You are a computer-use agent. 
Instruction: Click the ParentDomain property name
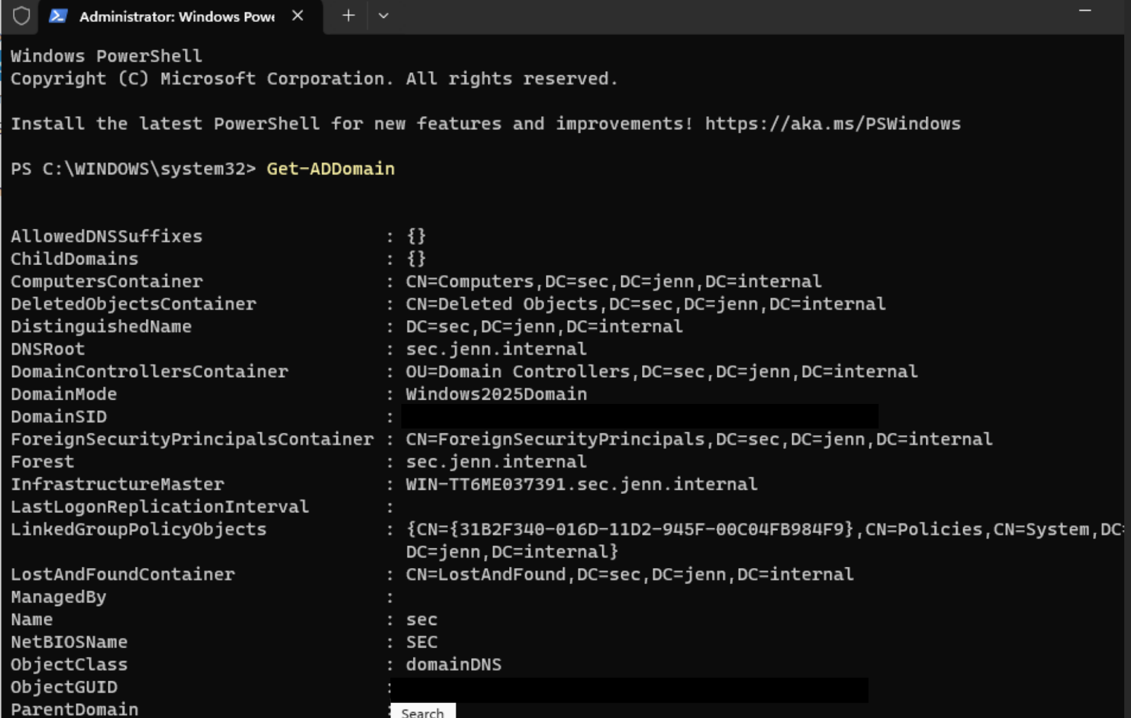(74, 709)
